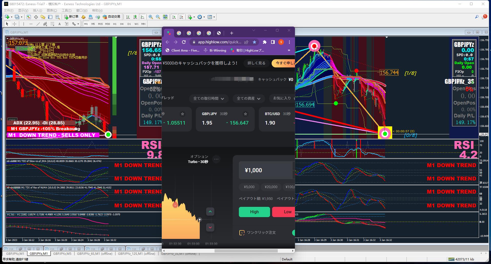This screenshot has height=264, width=491.
Task: Select the text tool A
Action: (60, 24)
